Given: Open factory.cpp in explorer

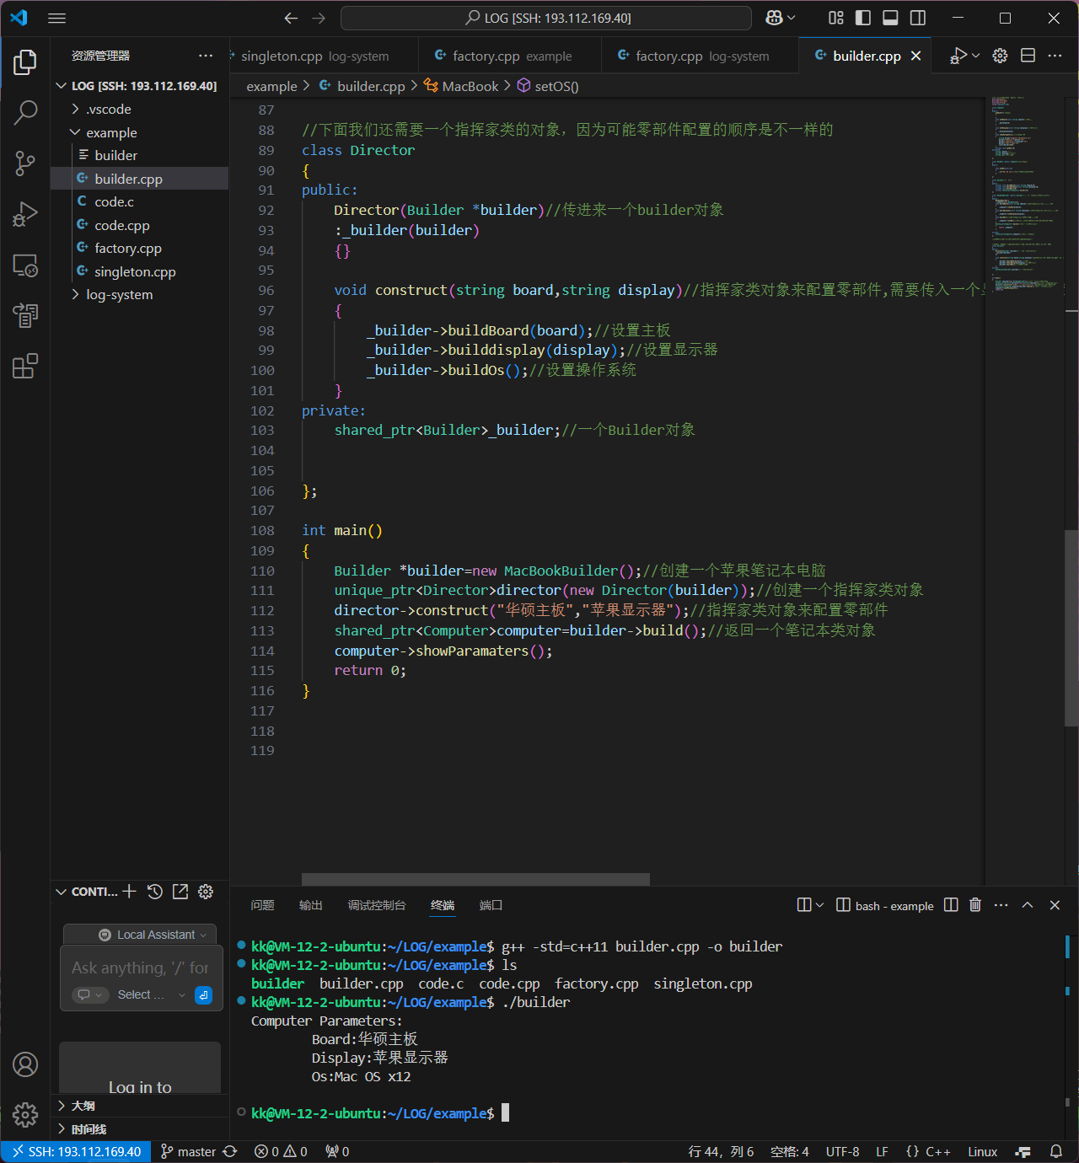Looking at the screenshot, I should tap(140, 248).
